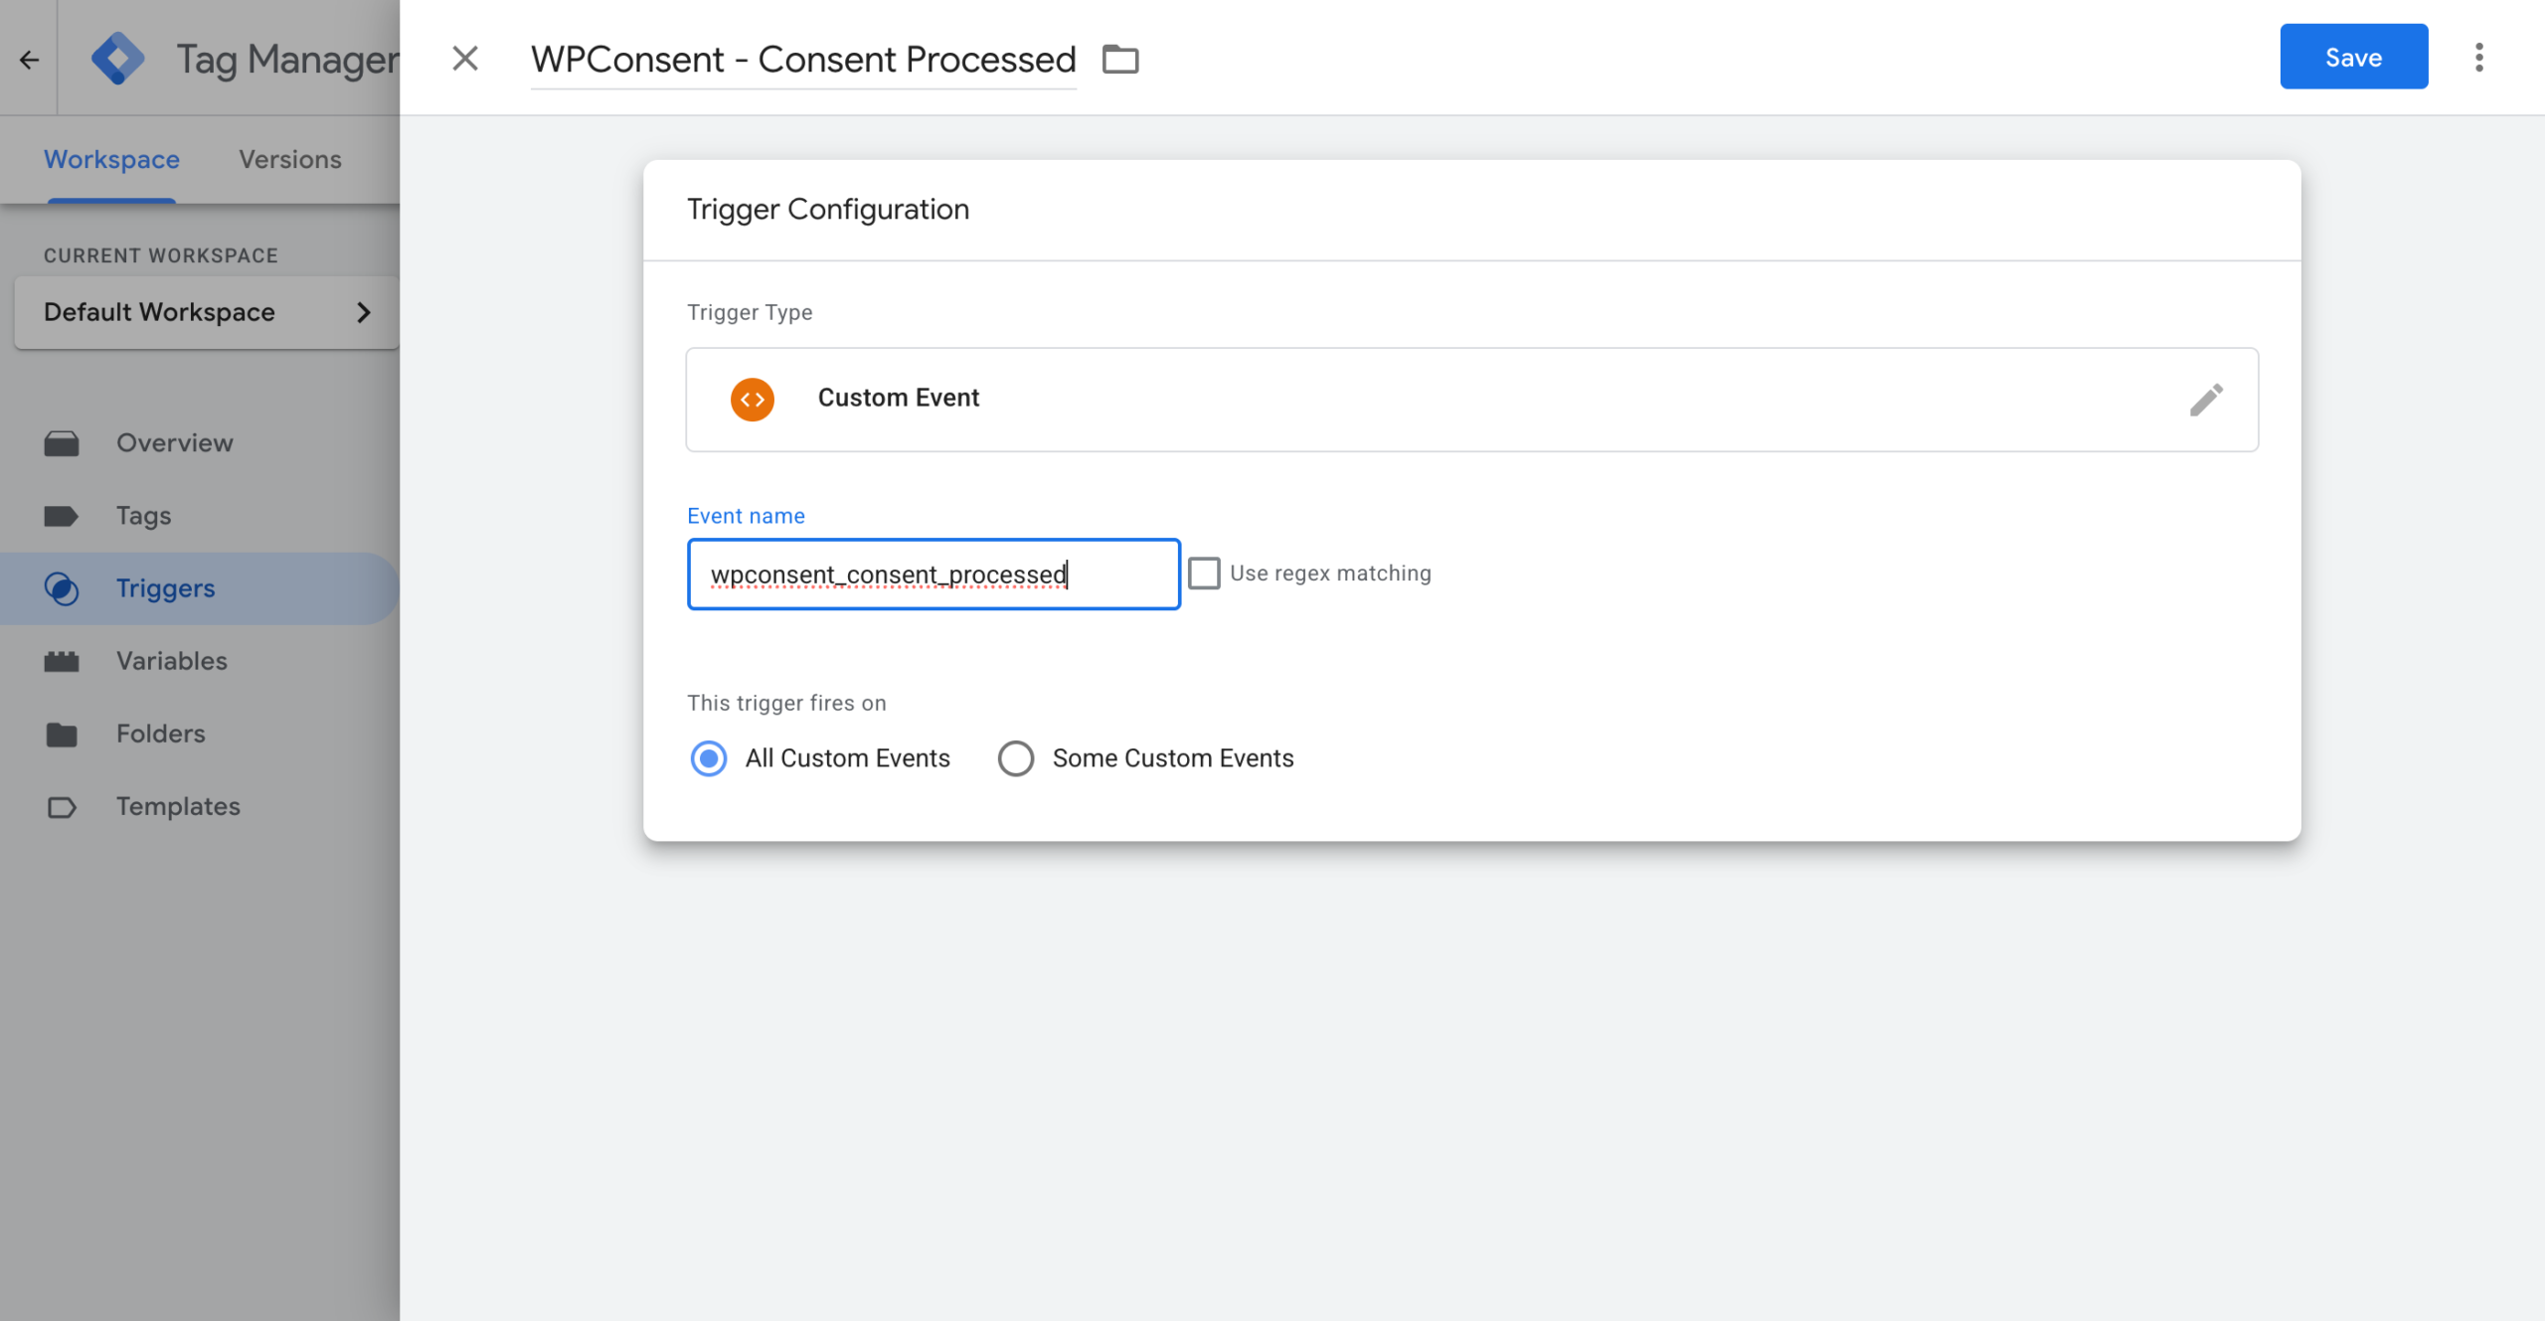Select the All Custom Events radio button

tap(708, 757)
